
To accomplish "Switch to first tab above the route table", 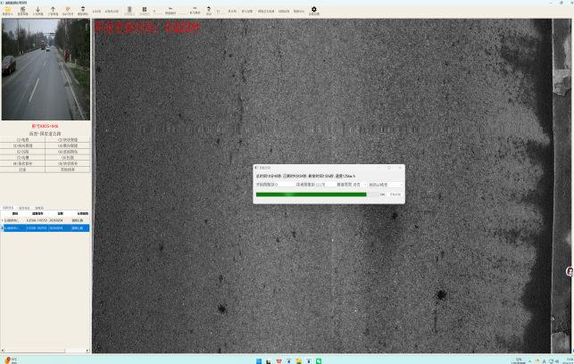I will 8,208.
